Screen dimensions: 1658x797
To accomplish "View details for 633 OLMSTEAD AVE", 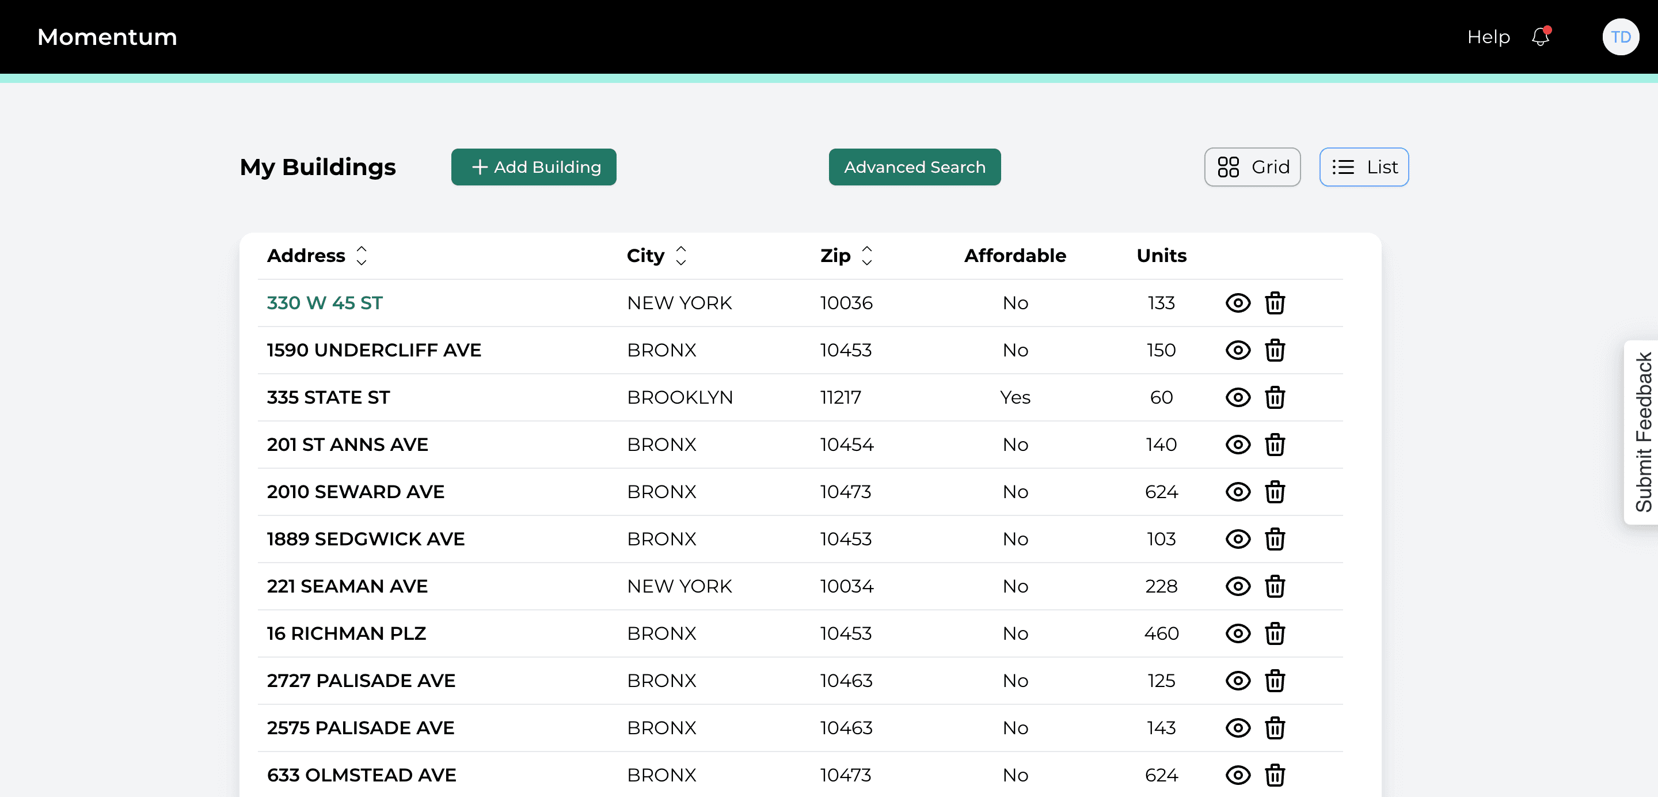I will pos(1237,775).
